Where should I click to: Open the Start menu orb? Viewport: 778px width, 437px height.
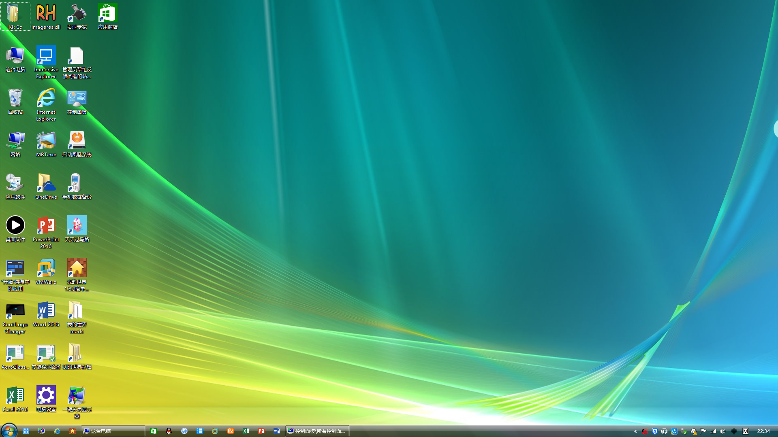pyautogui.click(x=9, y=431)
